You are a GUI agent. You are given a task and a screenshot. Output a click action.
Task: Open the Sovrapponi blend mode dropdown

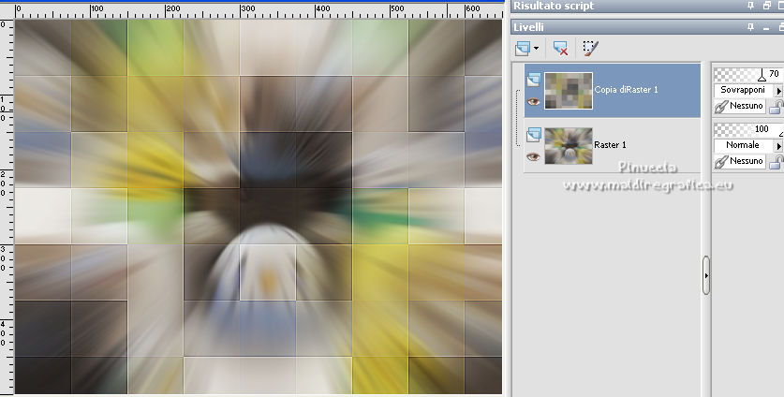pos(743,91)
